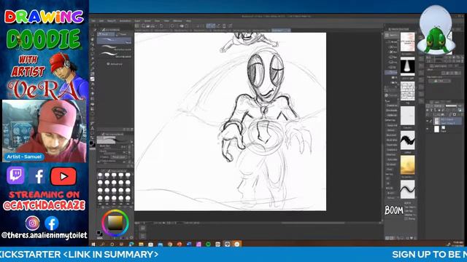Select the Hand move tool in toolbox
This screenshot has width=467, height=262.
(x=93, y=39)
